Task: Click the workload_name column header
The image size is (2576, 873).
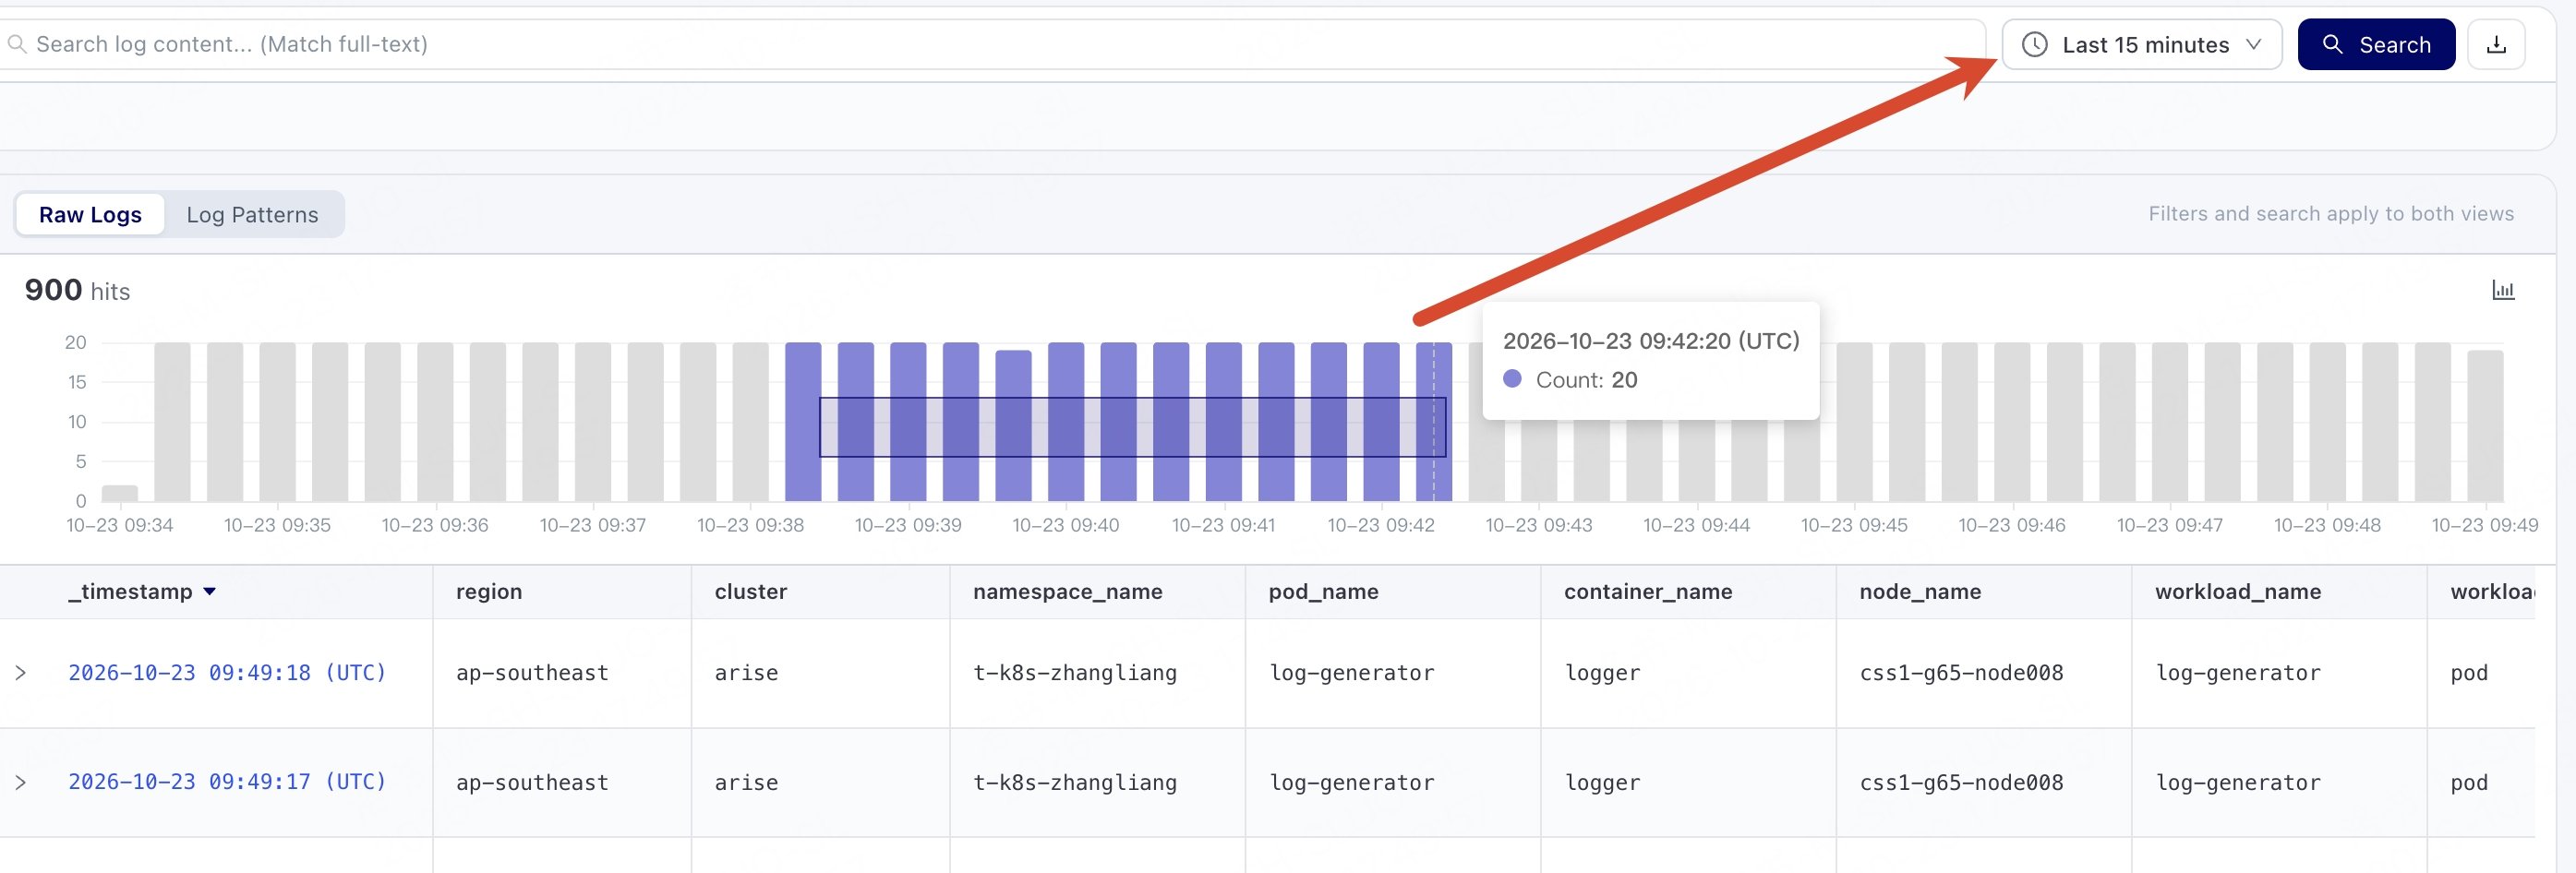Action: point(2237,591)
